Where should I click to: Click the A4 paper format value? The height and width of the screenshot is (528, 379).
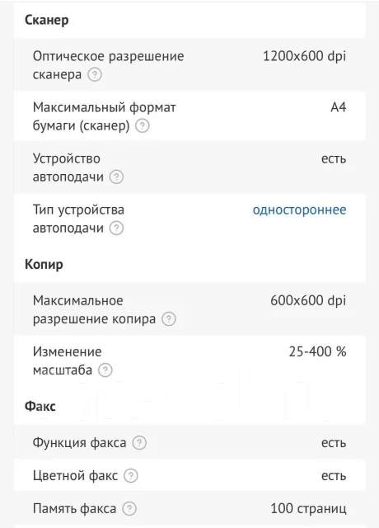point(339,107)
